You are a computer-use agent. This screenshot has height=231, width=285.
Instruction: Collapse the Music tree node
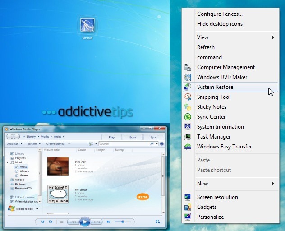coord(8,162)
